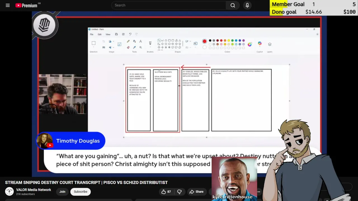The image size is (358, 201).
Task: Click the video title text
Action: coord(86,183)
